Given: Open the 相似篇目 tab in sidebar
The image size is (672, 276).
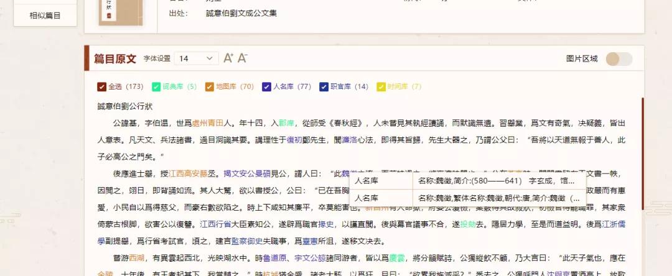Looking at the screenshot, I should click(45, 16).
